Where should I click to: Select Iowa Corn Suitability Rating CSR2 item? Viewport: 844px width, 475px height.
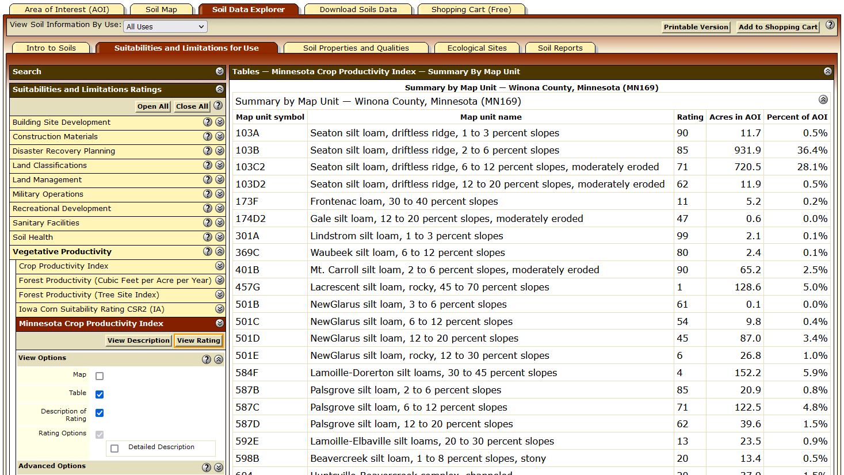(91, 309)
